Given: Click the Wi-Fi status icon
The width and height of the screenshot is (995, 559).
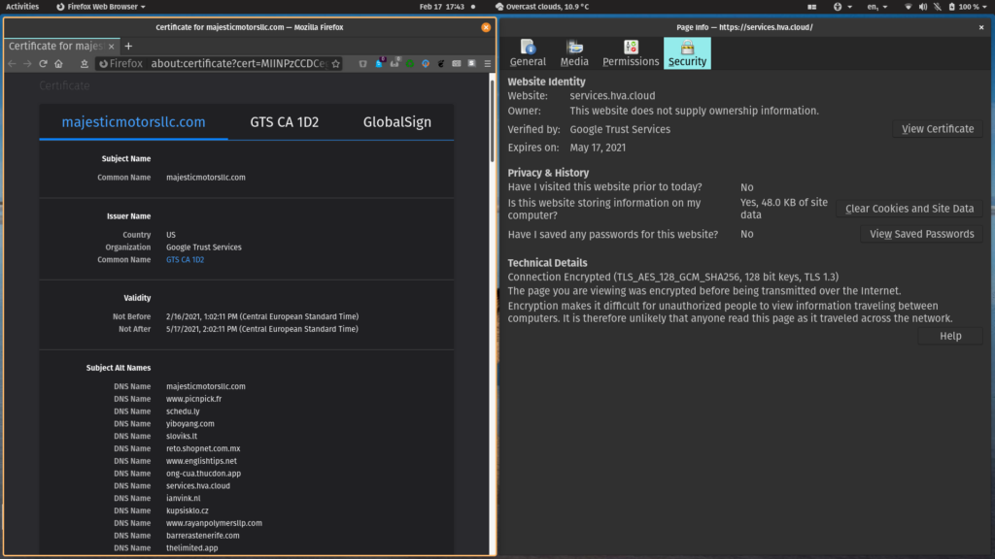Looking at the screenshot, I should click(909, 7).
